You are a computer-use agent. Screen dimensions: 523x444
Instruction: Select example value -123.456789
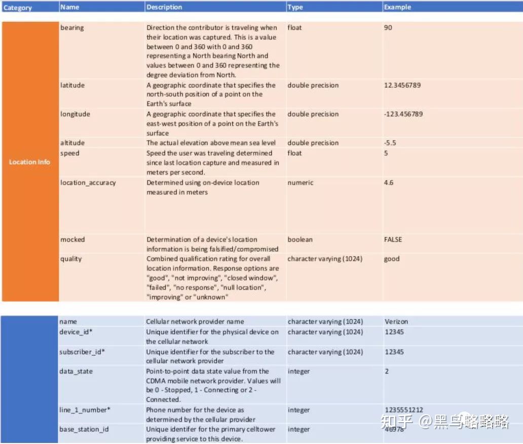(x=403, y=114)
